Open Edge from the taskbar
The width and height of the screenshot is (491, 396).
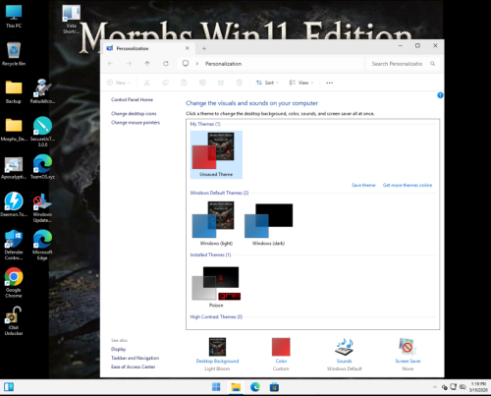pyautogui.click(x=255, y=387)
